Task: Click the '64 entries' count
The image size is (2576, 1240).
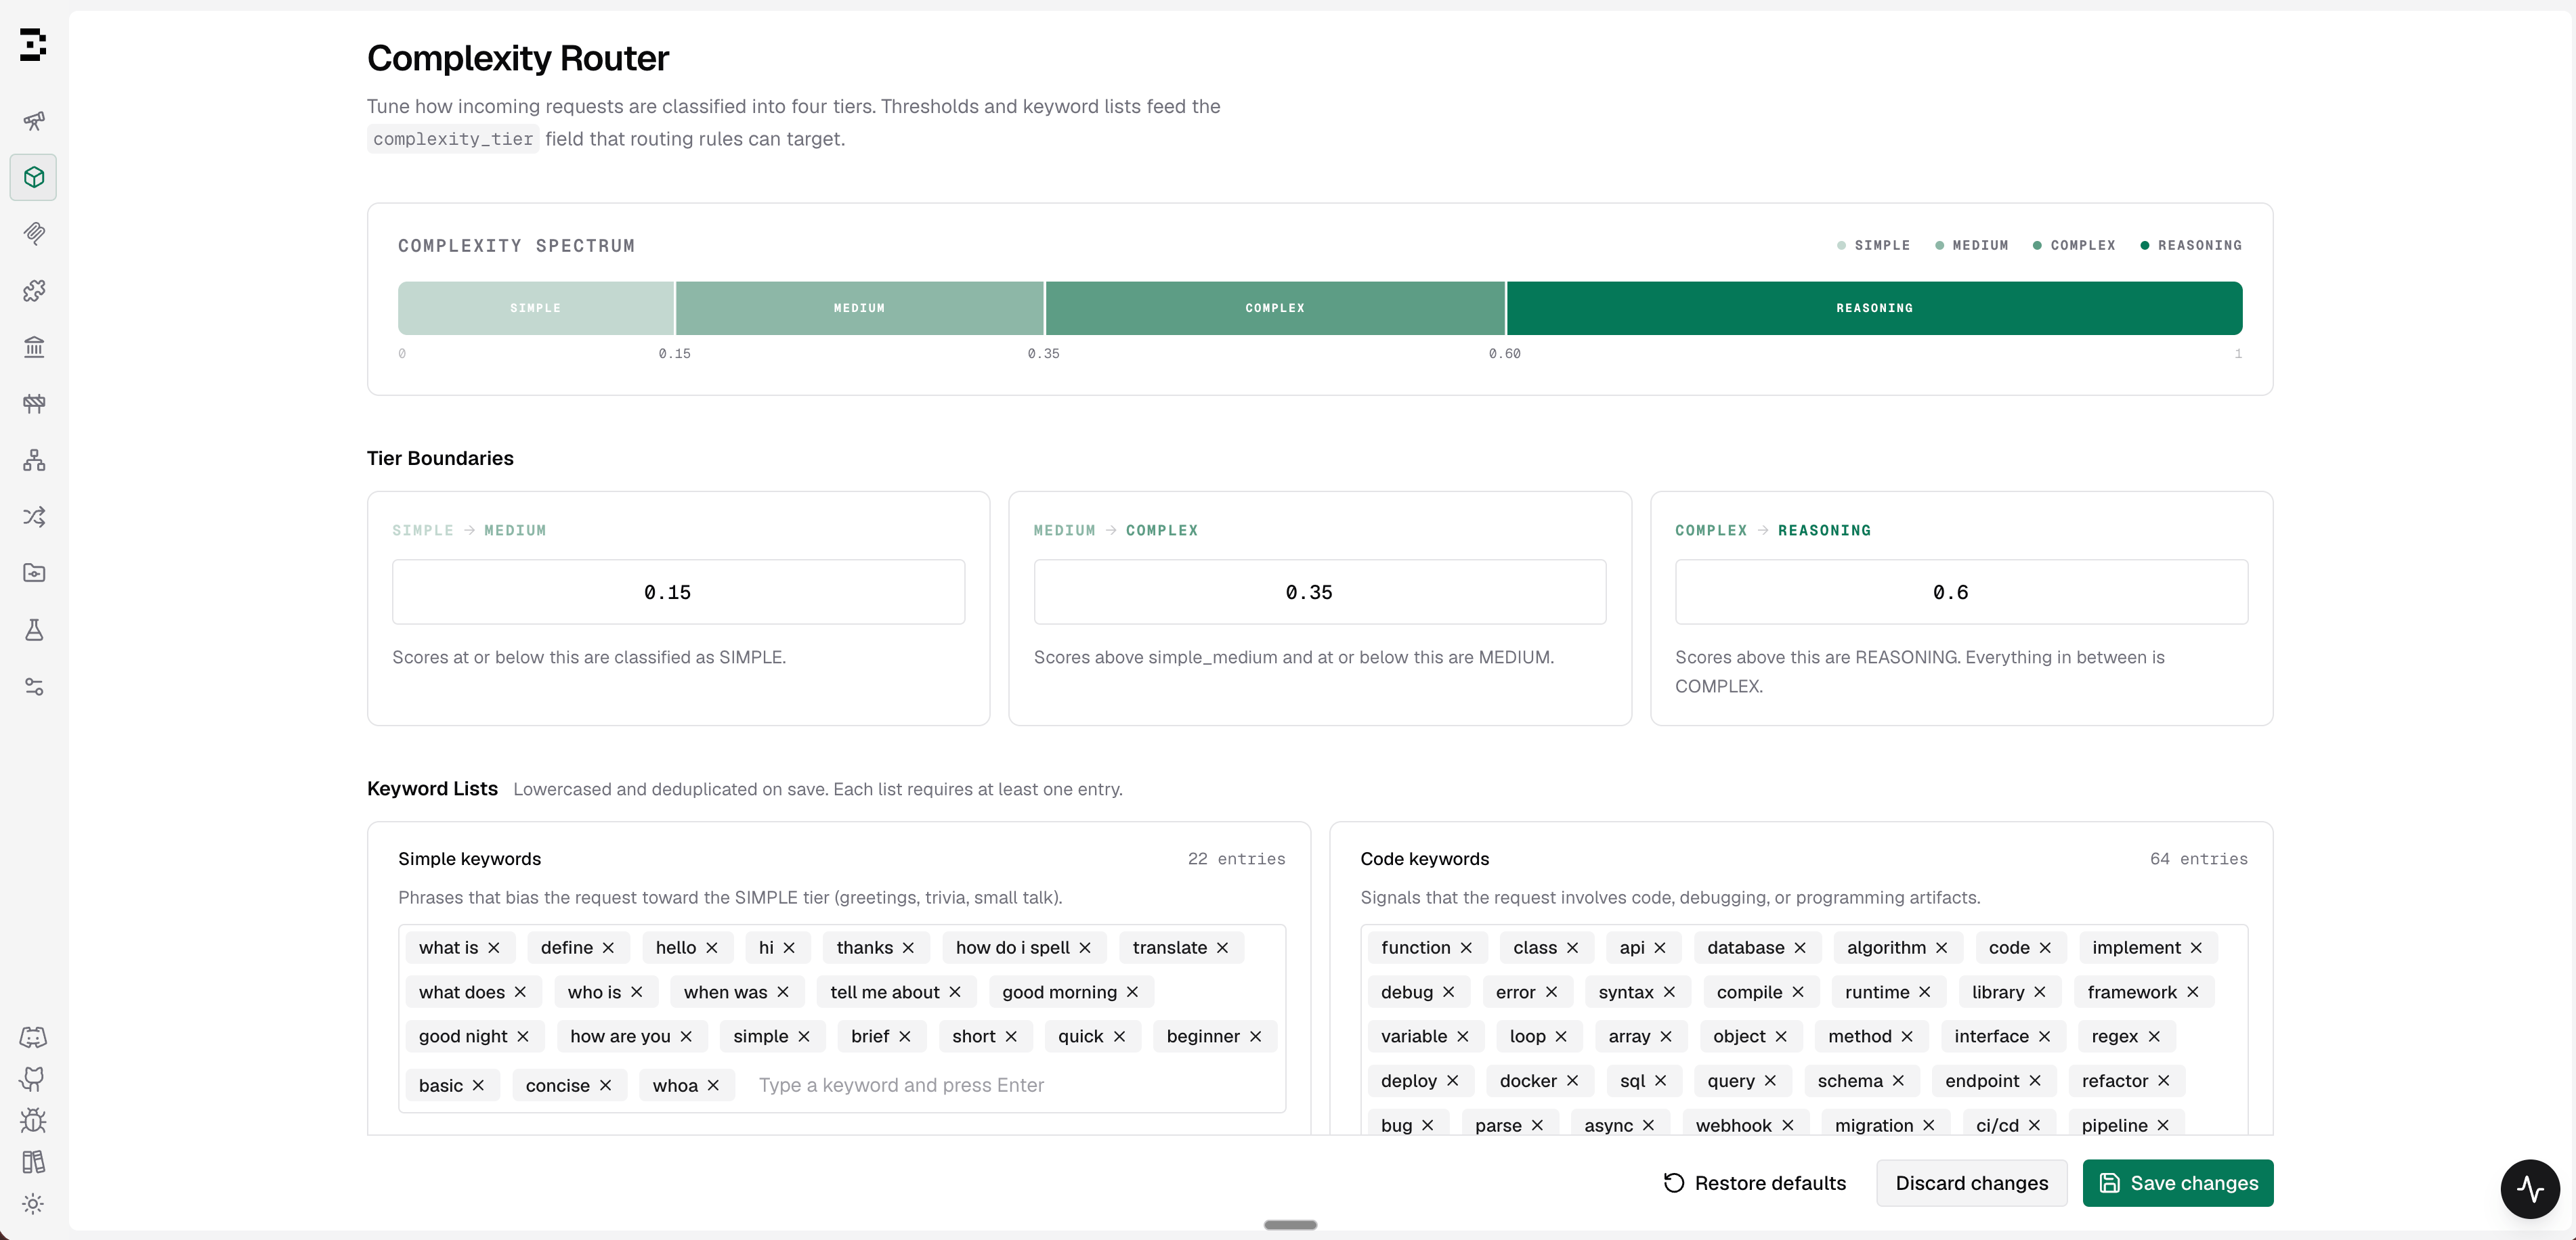Action: click(2198, 860)
